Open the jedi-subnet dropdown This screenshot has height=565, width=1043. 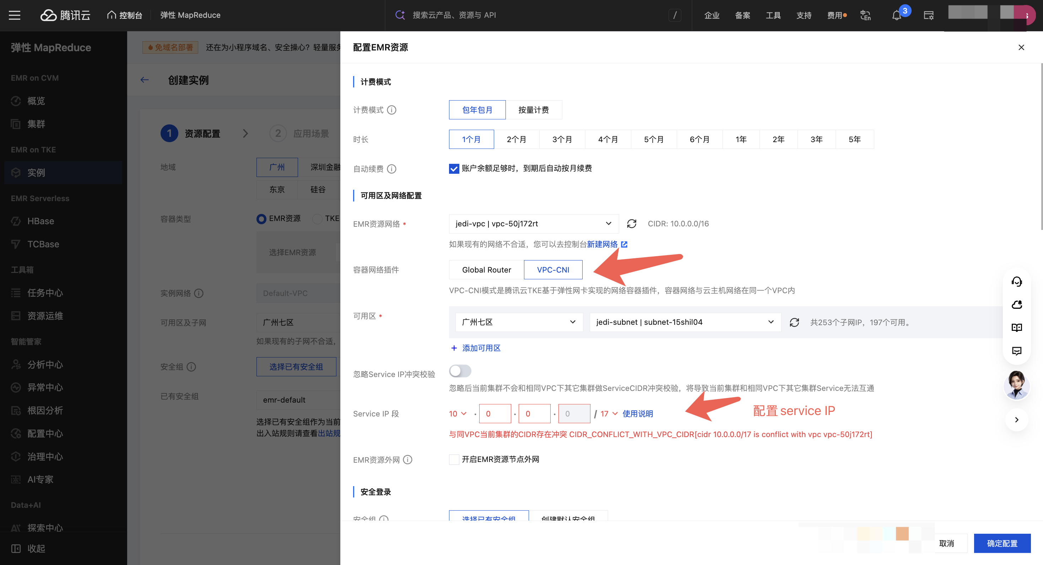(685, 322)
